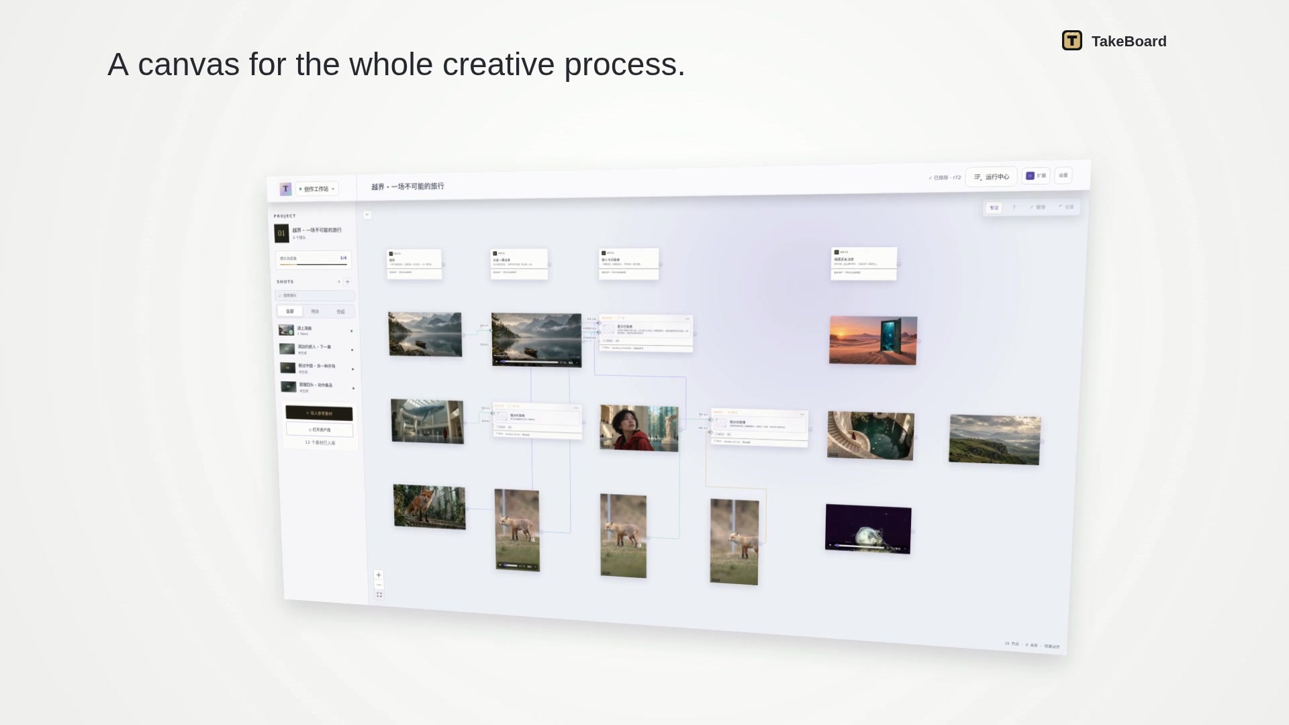Select the third shot in the list

[x=318, y=368]
